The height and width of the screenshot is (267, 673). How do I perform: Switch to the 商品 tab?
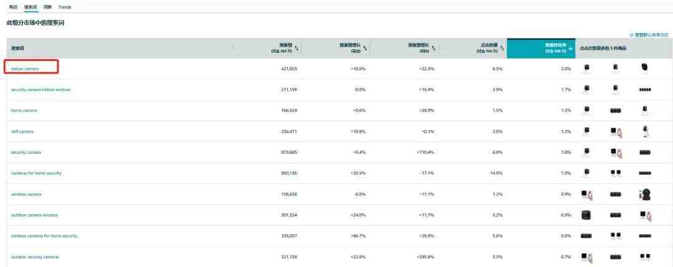coord(13,7)
